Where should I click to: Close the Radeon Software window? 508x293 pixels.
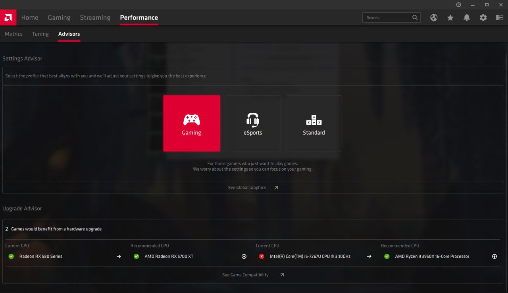click(x=501, y=4)
